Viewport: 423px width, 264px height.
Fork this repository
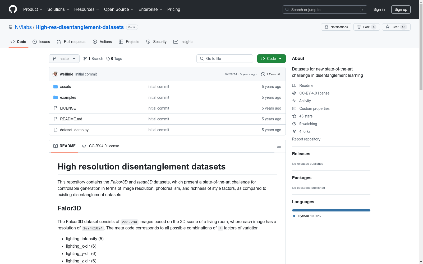(x=366, y=27)
